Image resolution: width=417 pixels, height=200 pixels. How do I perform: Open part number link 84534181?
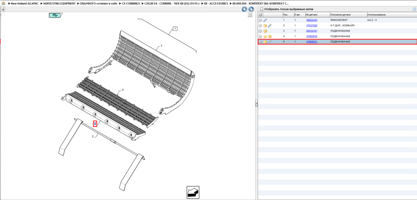pos(311,31)
